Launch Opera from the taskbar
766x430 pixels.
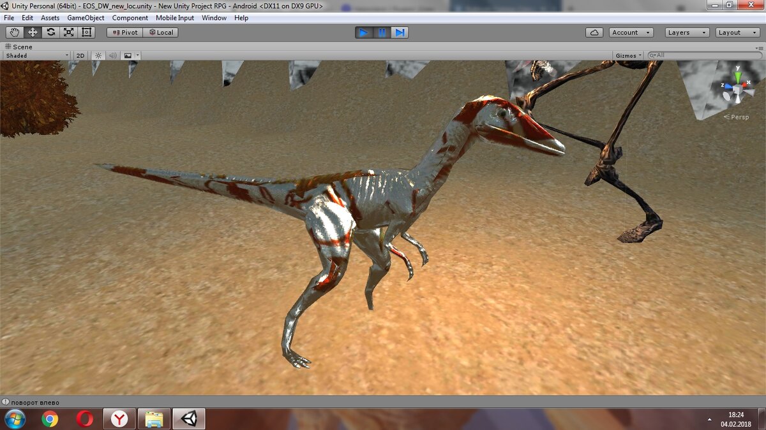click(84, 419)
